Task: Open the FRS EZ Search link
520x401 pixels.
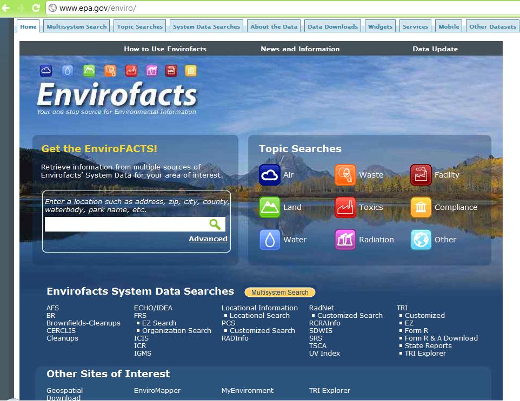Action: click(x=159, y=323)
